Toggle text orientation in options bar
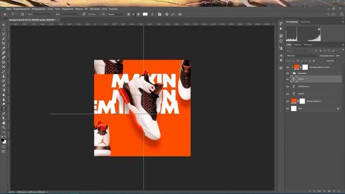Image resolution: width=345 pixels, height=194 pixels. coord(22,15)
